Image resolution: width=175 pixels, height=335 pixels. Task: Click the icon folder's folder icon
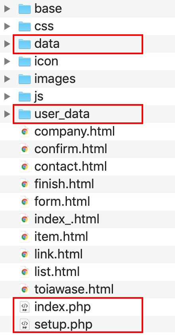25,61
